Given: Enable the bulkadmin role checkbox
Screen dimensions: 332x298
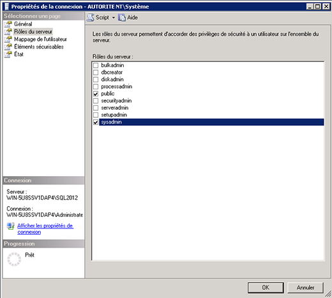Looking at the screenshot, I should pos(96,65).
